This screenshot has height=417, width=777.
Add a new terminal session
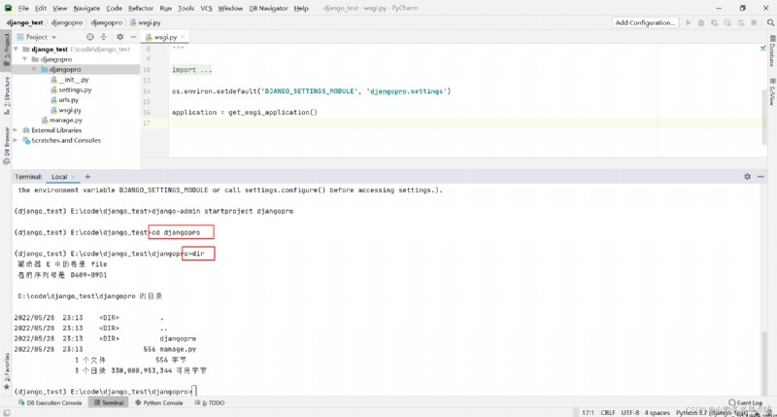tap(87, 177)
